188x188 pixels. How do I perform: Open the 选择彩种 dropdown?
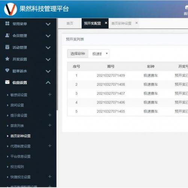pyautogui.click(x=99, y=54)
